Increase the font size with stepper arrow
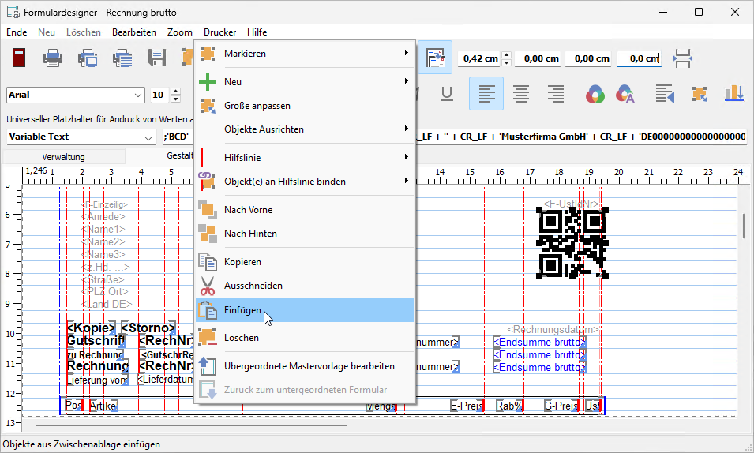This screenshot has width=754, height=453. coord(174,92)
